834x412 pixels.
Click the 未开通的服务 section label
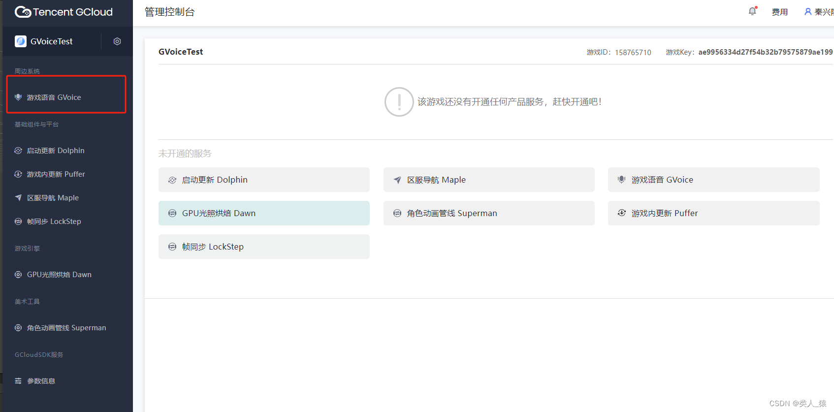pos(185,154)
